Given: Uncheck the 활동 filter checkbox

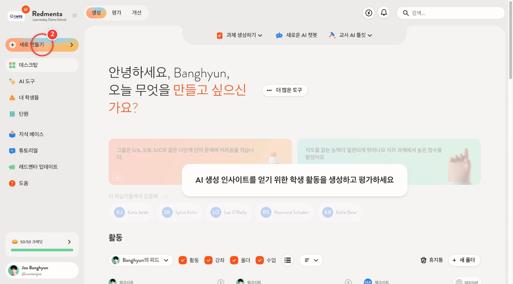Looking at the screenshot, I should coord(183,260).
